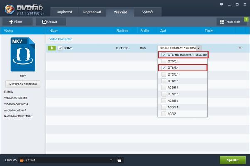Screen dimensions: 250x166
Task: Click the MKV profile cell of 00023
Action: (x=143, y=48)
